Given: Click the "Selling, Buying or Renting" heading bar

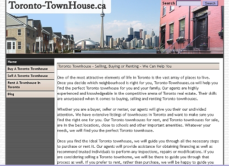Looking at the screenshot, I should pos(138,66).
